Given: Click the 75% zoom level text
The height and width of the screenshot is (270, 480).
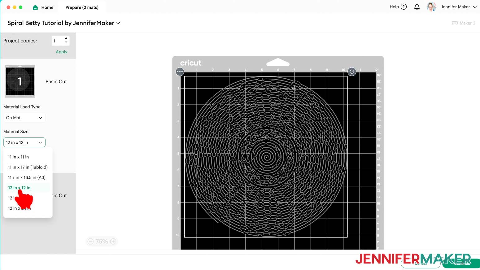Looking at the screenshot, I should [102, 242].
